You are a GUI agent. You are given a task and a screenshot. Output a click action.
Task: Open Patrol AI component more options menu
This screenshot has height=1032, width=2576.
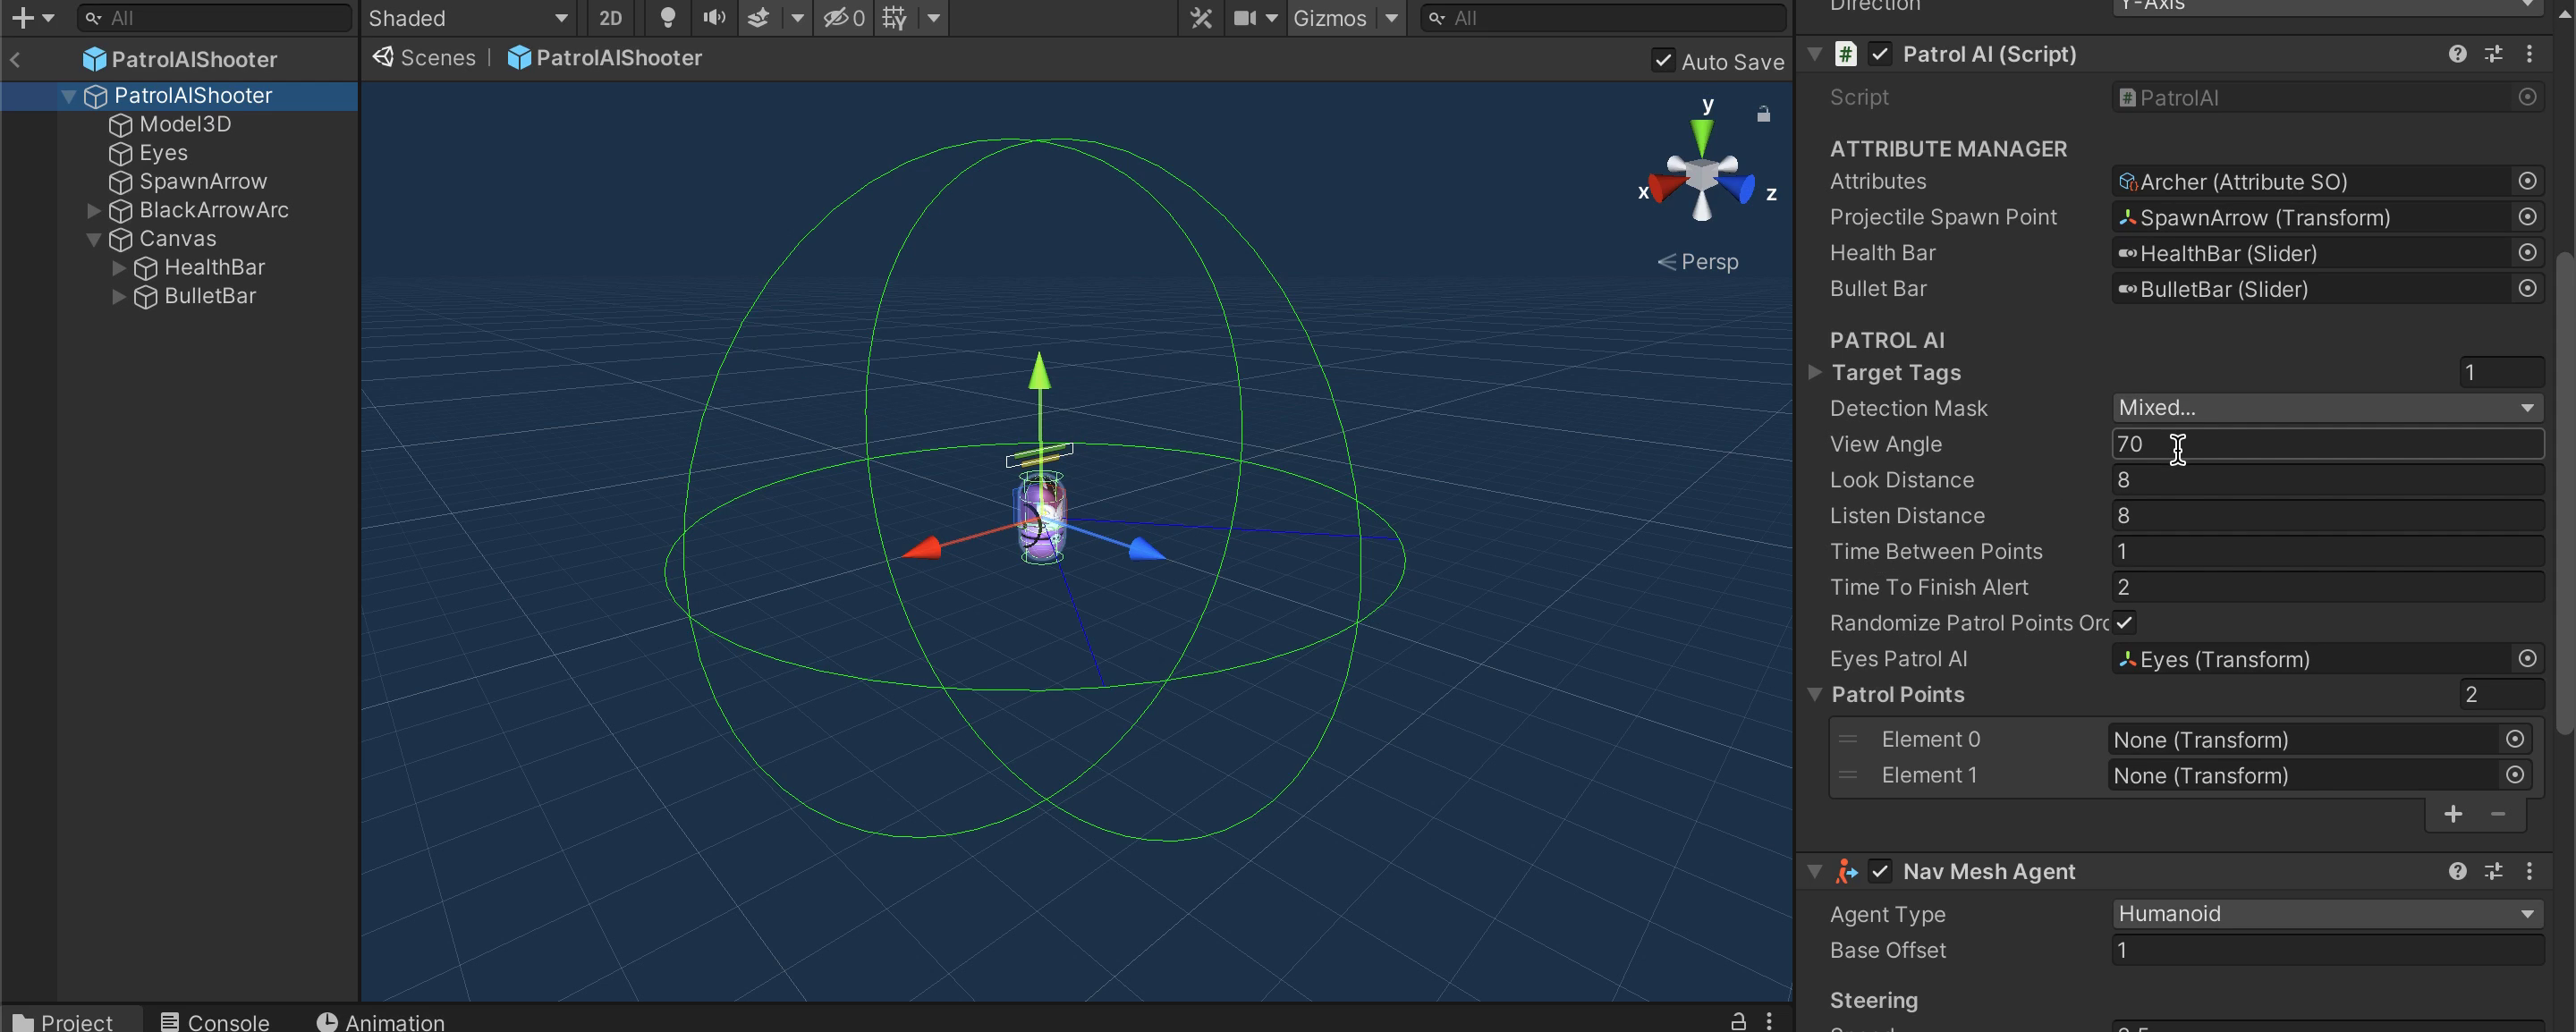[2529, 54]
